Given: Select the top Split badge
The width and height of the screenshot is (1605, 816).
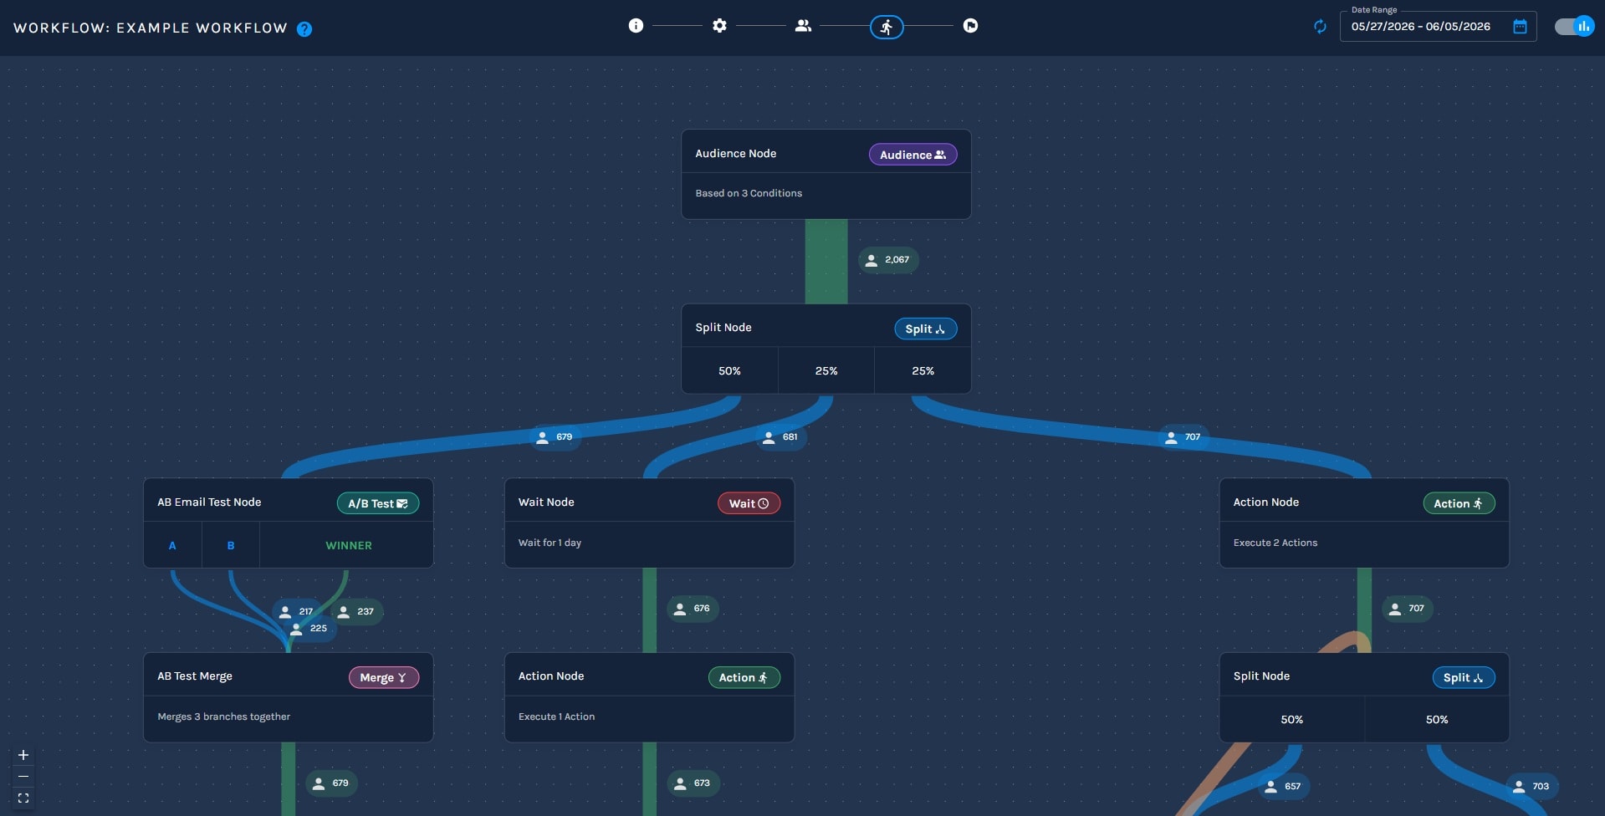Looking at the screenshot, I should [x=925, y=329].
